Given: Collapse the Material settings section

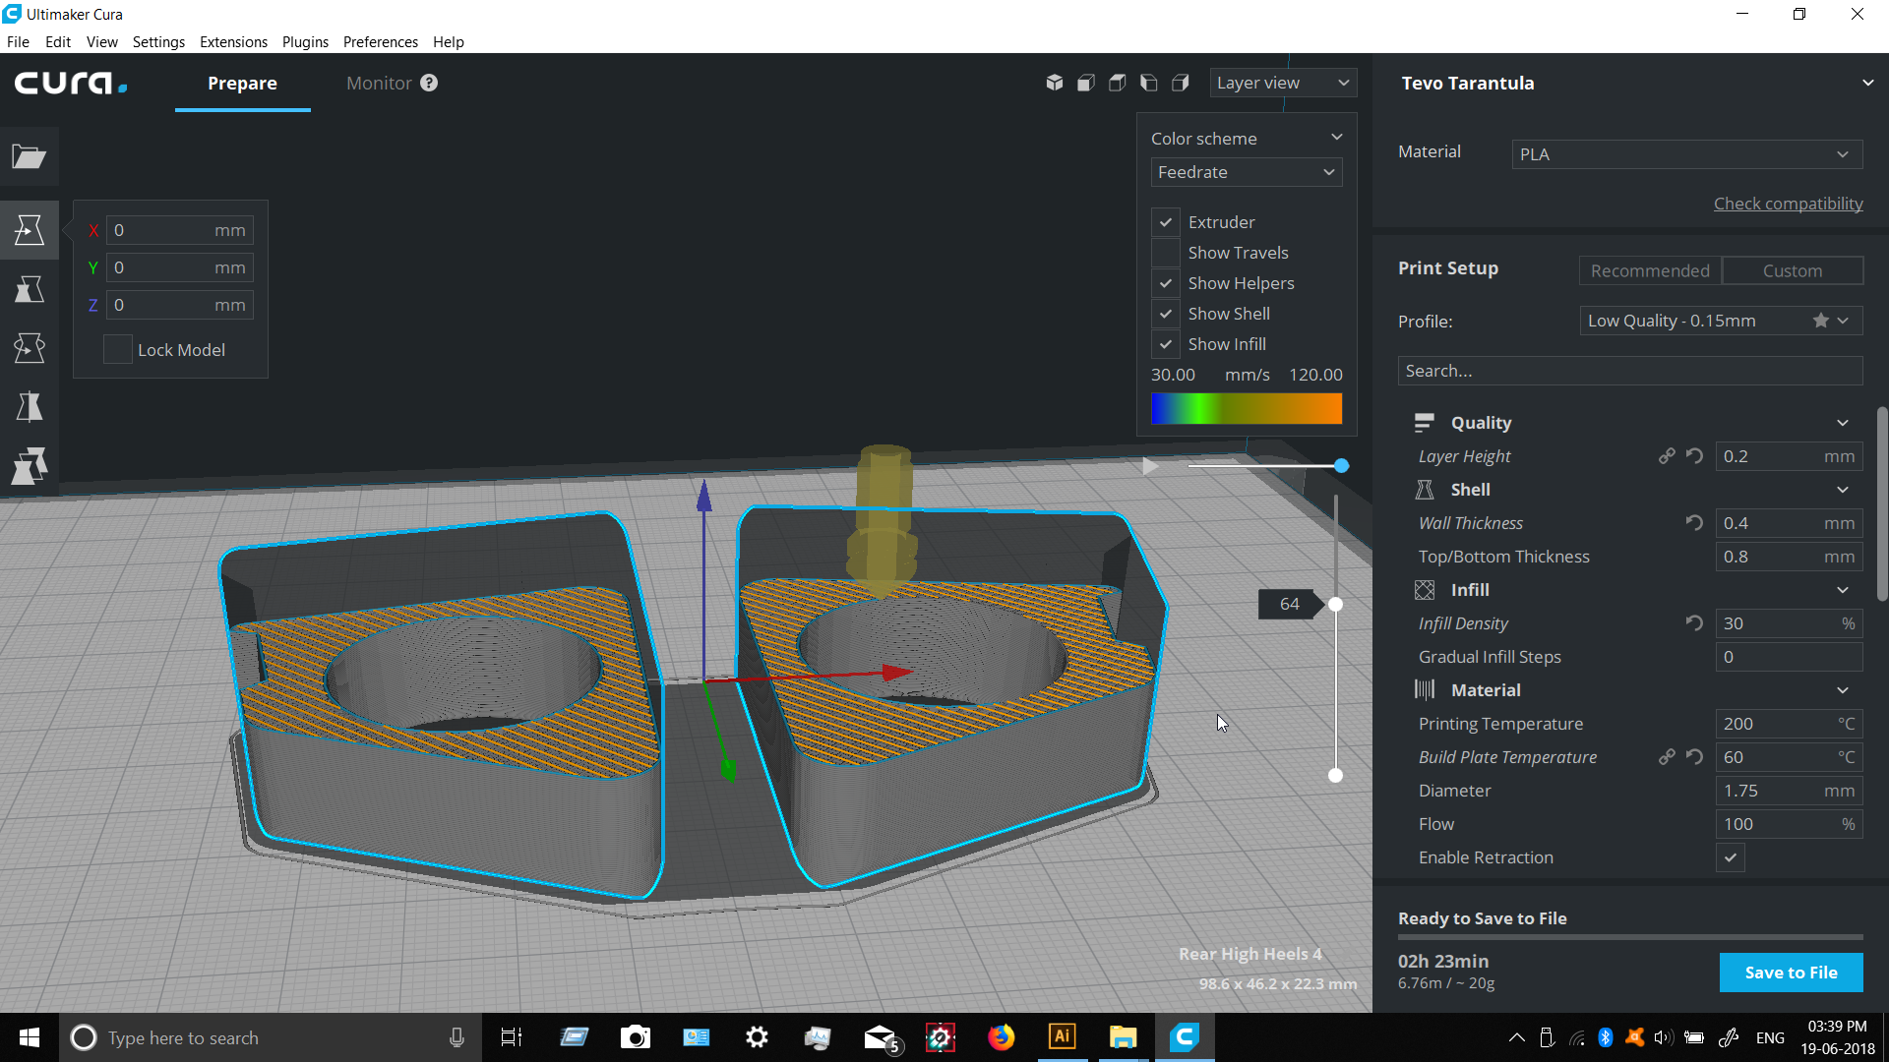Looking at the screenshot, I should click(1843, 690).
